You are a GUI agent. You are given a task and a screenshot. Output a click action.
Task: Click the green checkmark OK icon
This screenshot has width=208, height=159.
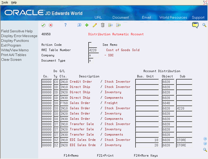(x=43, y=25)
